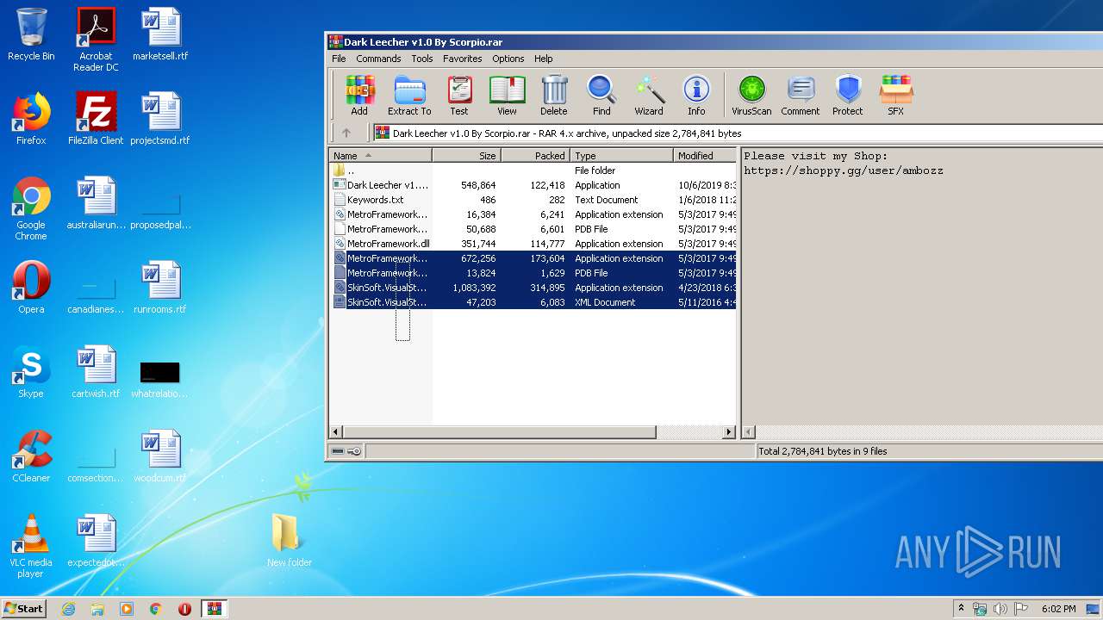Open Firefox desktop shortcut
The image size is (1103, 620).
click(x=31, y=119)
